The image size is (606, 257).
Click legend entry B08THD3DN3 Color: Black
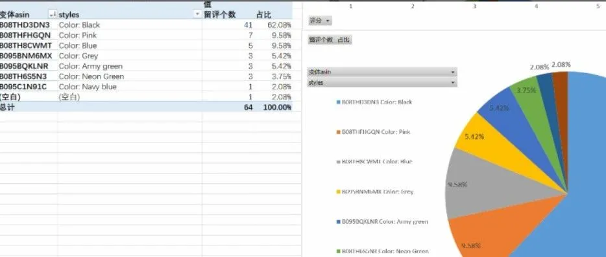[x=374, y=102]
